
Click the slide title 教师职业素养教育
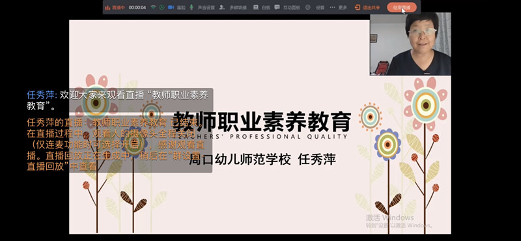[x=262, y=122]
